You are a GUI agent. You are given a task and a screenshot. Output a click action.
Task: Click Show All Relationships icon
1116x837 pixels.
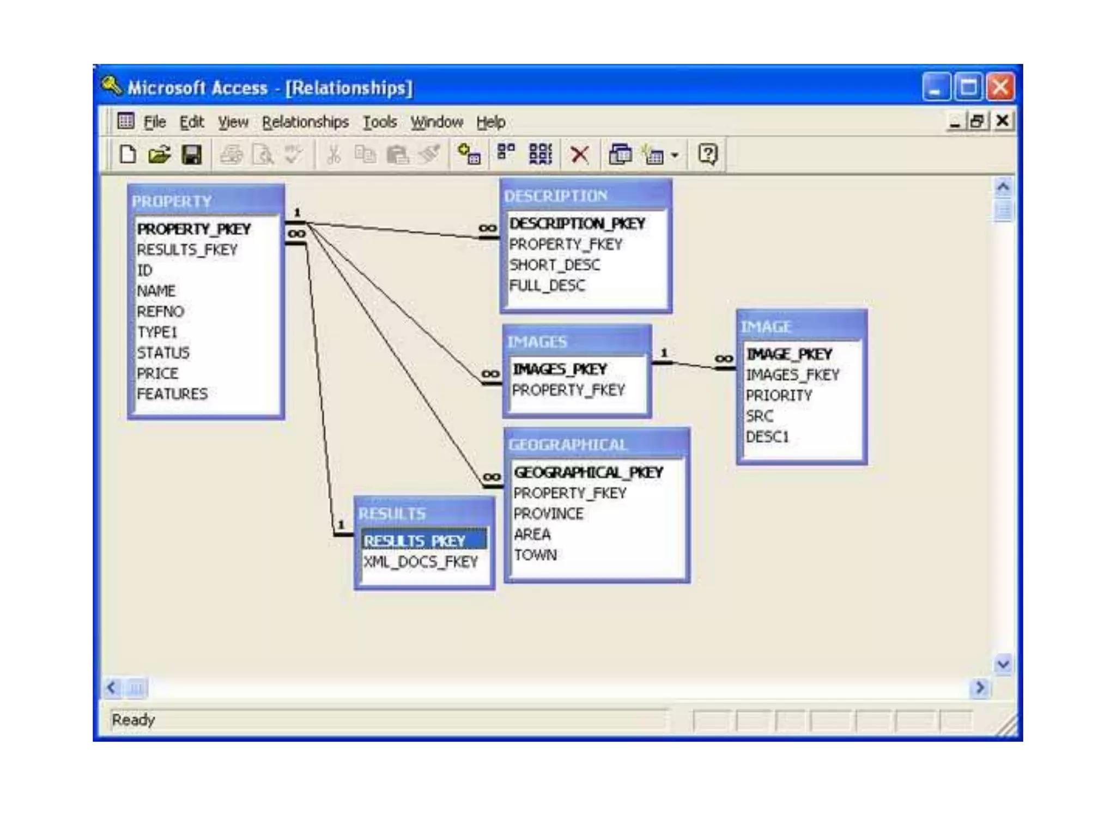point(540,154)
